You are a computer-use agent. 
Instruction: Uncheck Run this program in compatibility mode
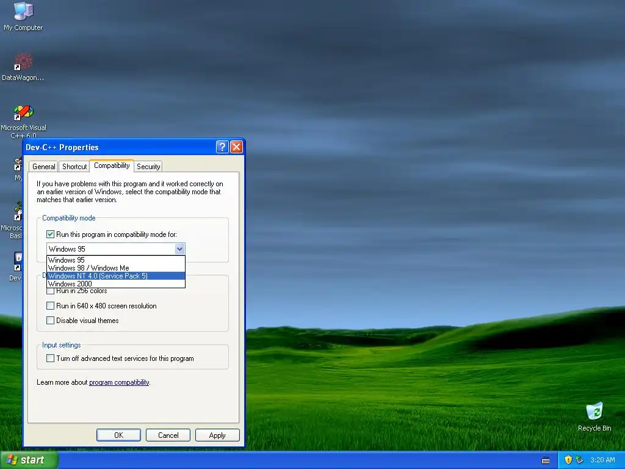click(50, 234)
